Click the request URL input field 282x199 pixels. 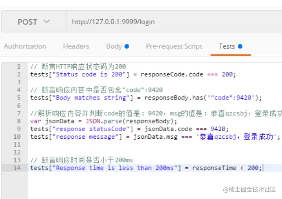[x=174, y=22]
